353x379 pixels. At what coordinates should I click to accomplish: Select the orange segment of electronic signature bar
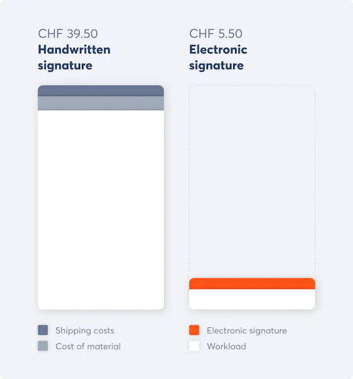[252, 284]
